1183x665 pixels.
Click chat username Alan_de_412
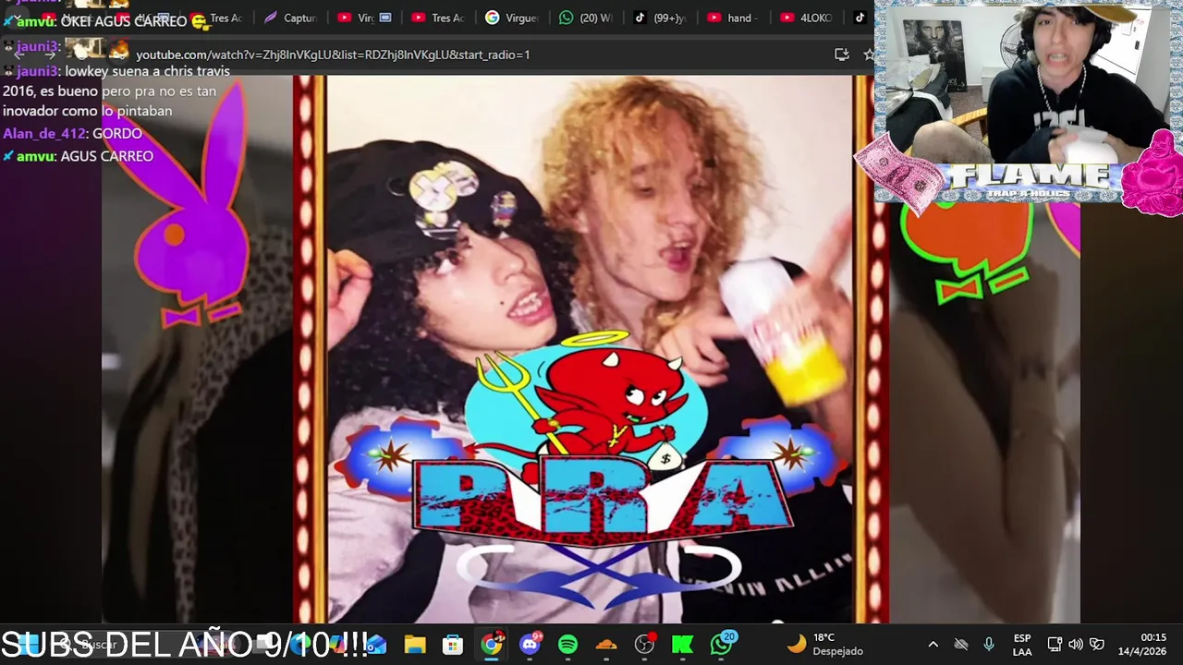44,134
